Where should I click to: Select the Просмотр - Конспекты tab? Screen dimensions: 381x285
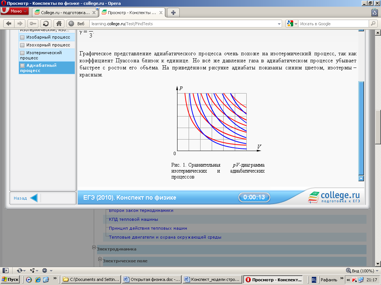tap(132, 13)
